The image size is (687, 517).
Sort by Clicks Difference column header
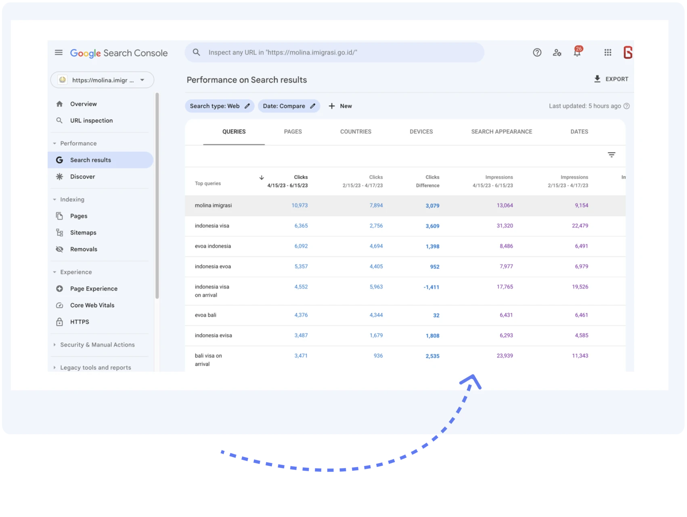(x=427, y=181)
